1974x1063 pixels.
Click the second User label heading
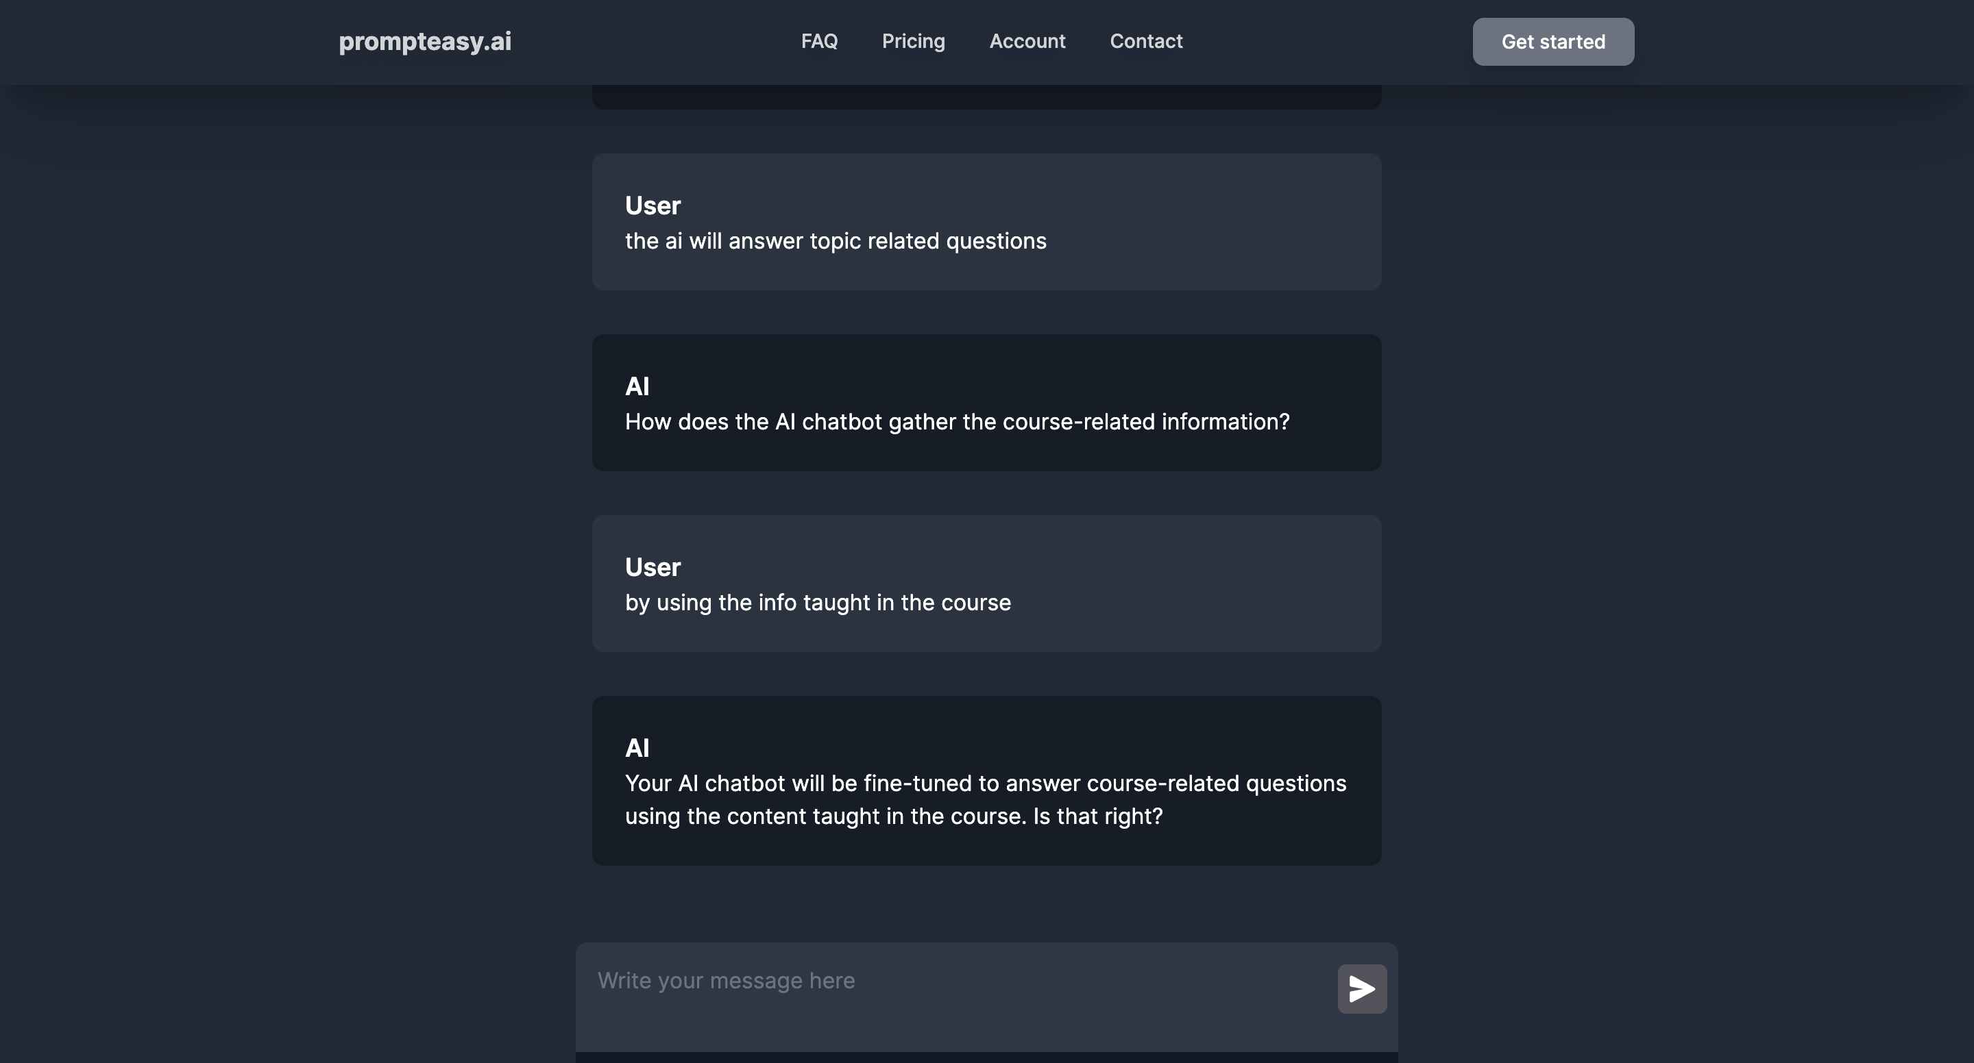coord(652,566)
